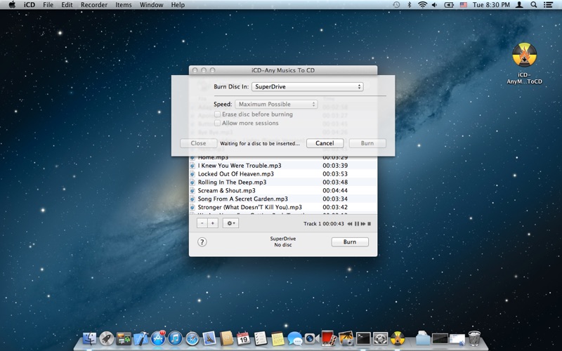Open the gear action menu

pyautogui.click(x=230, y=223)
